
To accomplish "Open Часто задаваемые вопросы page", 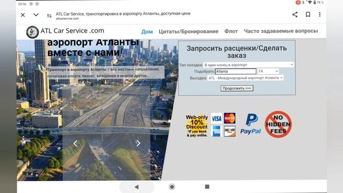I will (x=281, y=31).
